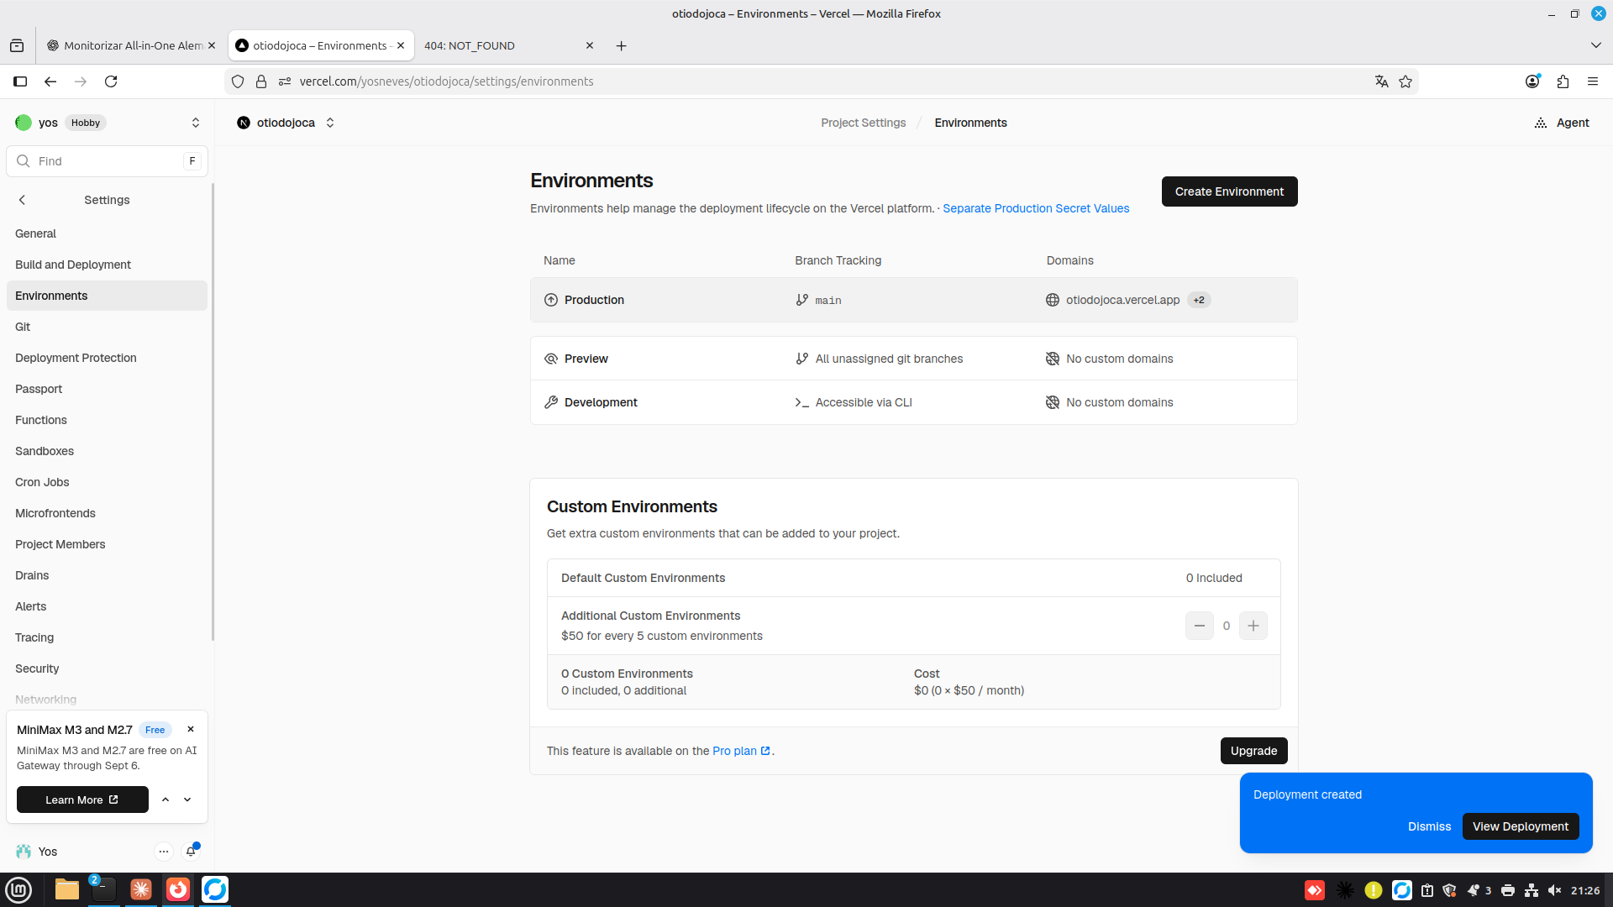Open the extensions puzzle icon
This screenshot has height=907, width=1613.
pyautogui.click(x=1563, y=81)
